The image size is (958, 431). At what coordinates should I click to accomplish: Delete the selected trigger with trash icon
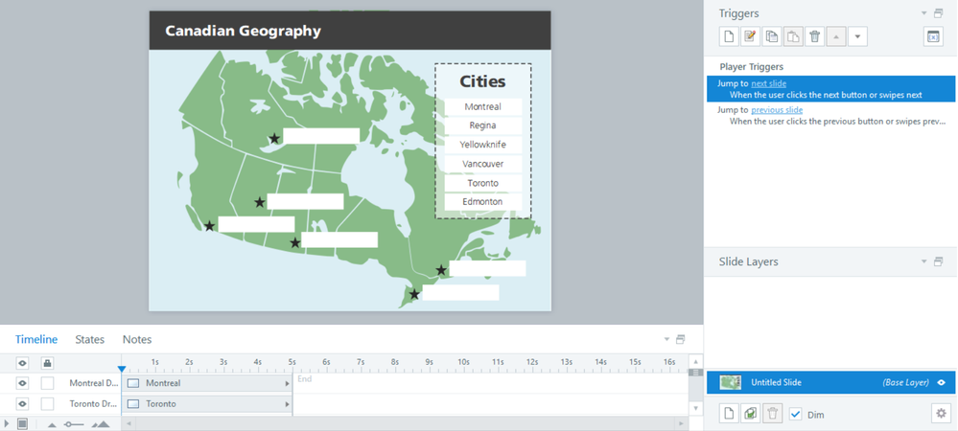point(814,36)
